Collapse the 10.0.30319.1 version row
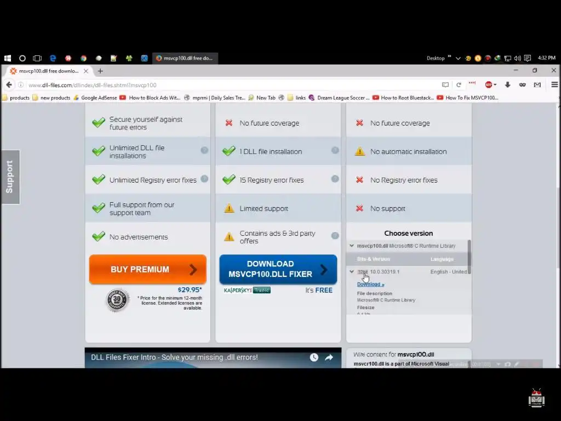The image size is (561, 421). (352, 272)
